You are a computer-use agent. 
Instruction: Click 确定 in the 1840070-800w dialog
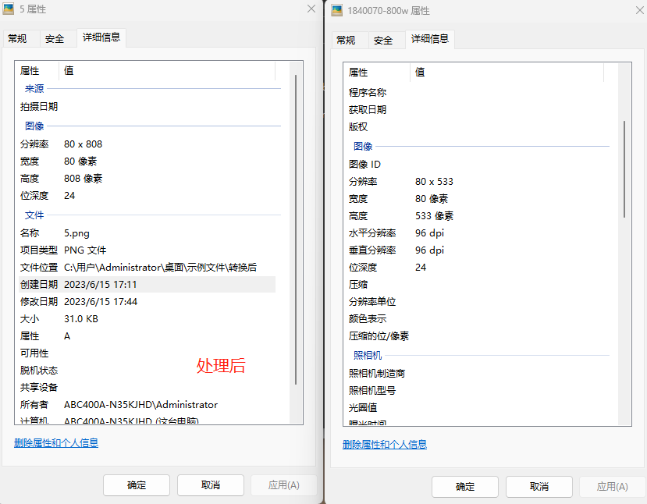[464, 487]
